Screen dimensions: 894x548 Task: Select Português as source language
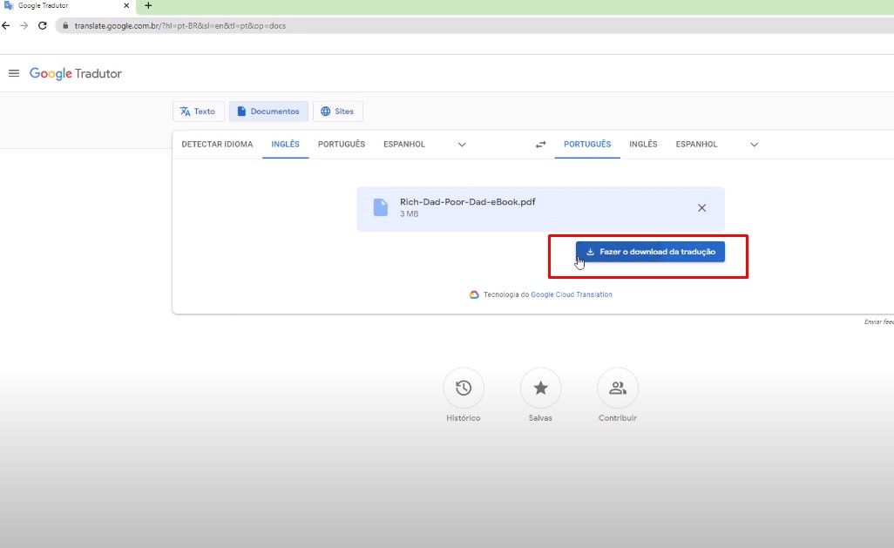[x=342, y=145]
